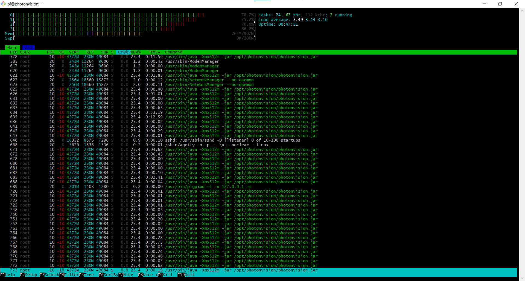Maximize or restore the terminal window

[500, 4]
